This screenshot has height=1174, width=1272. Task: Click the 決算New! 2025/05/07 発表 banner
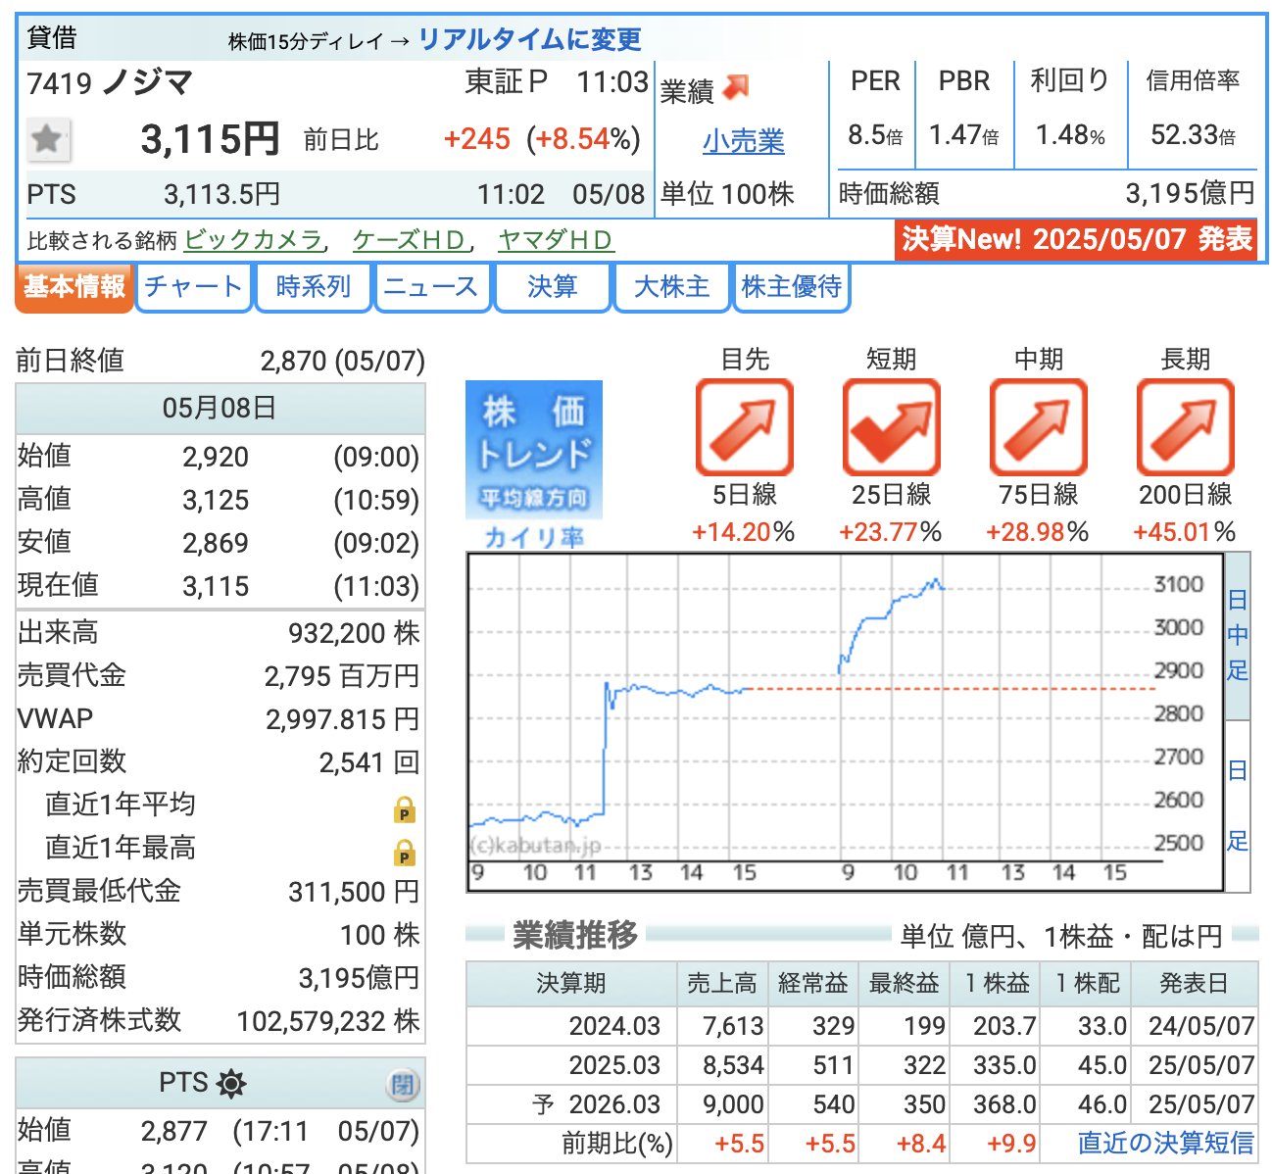point(1076,239)
